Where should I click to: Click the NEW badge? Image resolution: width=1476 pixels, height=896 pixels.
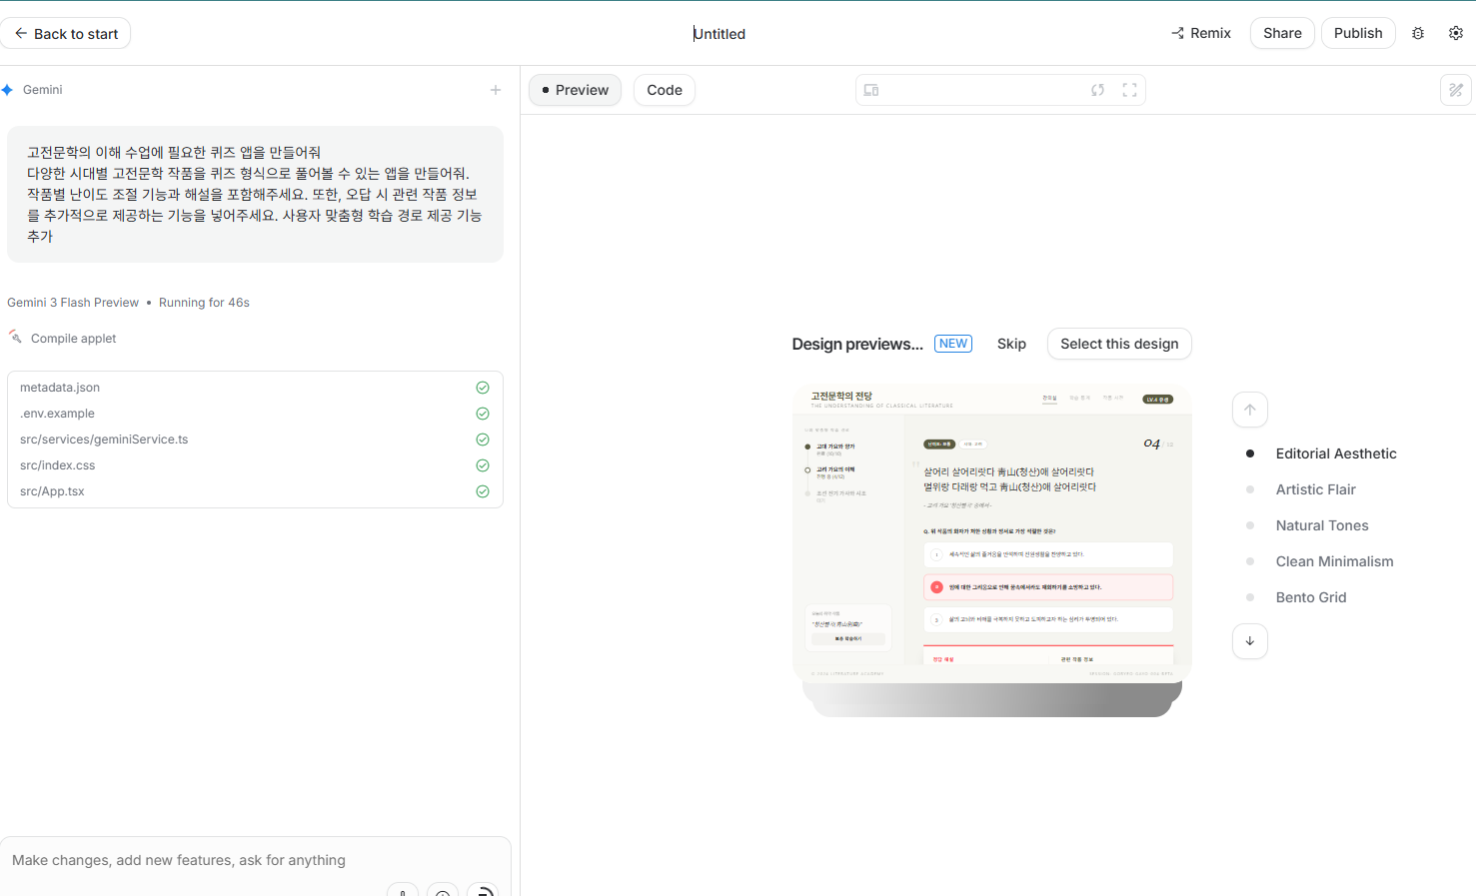(x=953, y=344)
